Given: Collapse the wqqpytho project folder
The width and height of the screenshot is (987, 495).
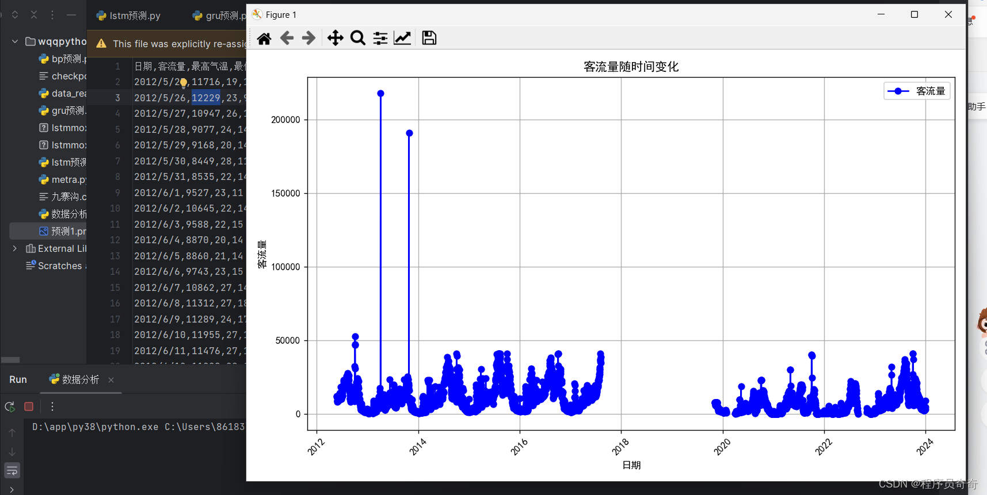Looking at the screenshot, I should [15, 41].
